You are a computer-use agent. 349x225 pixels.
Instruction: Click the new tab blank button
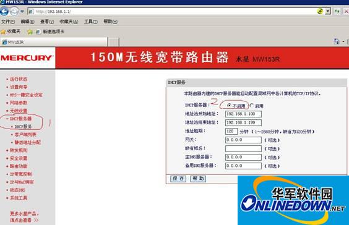[x=114, y=42]
